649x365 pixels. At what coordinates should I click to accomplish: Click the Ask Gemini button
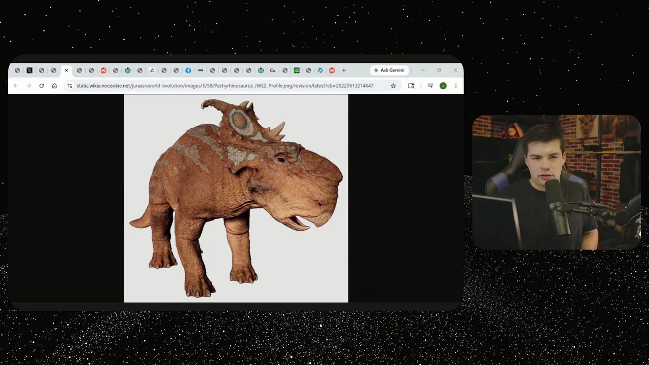[x=389, y=70]
